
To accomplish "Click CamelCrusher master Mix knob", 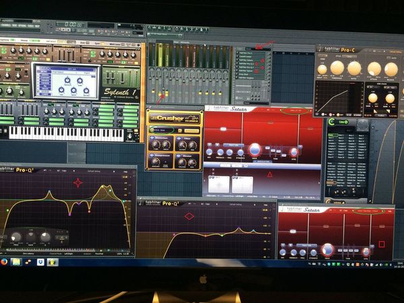I will coord(192,162).
